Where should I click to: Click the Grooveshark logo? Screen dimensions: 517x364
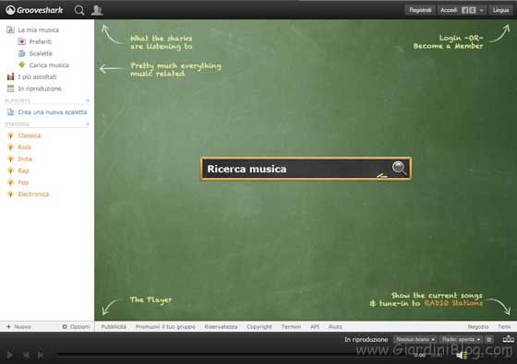[34, 10]
